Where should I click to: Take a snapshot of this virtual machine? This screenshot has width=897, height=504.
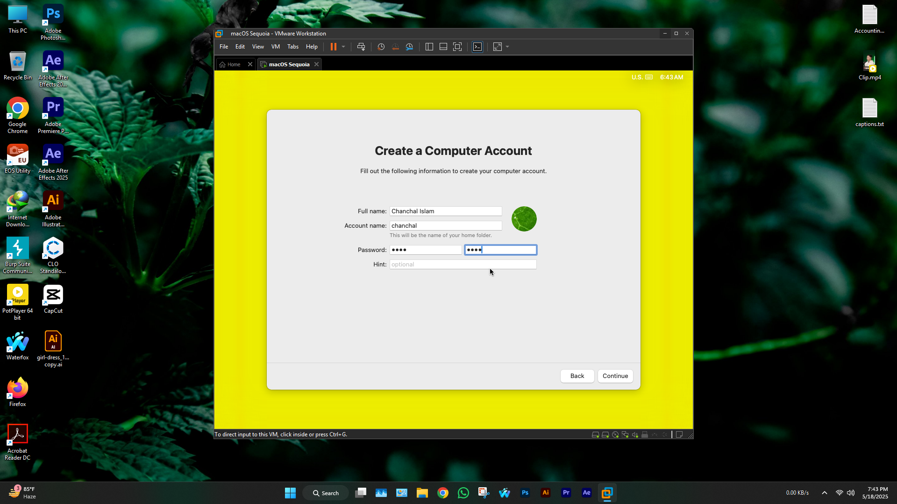point(381,47)
